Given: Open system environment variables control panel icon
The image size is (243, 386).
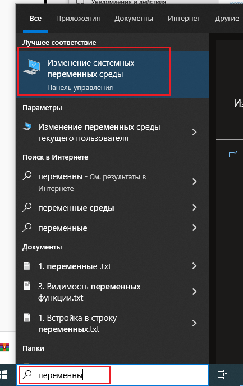Looking at the screenshot, I should [x=31, y=66].
